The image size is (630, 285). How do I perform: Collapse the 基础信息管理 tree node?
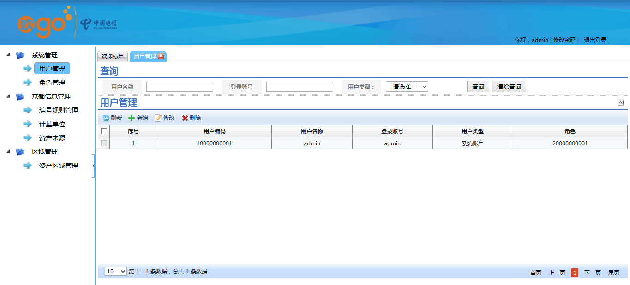[8, 96]
